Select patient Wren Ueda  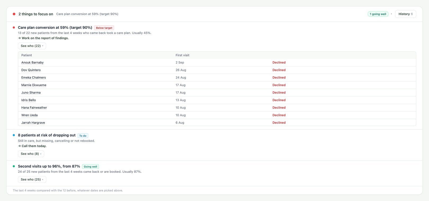[x=29, y=115]
